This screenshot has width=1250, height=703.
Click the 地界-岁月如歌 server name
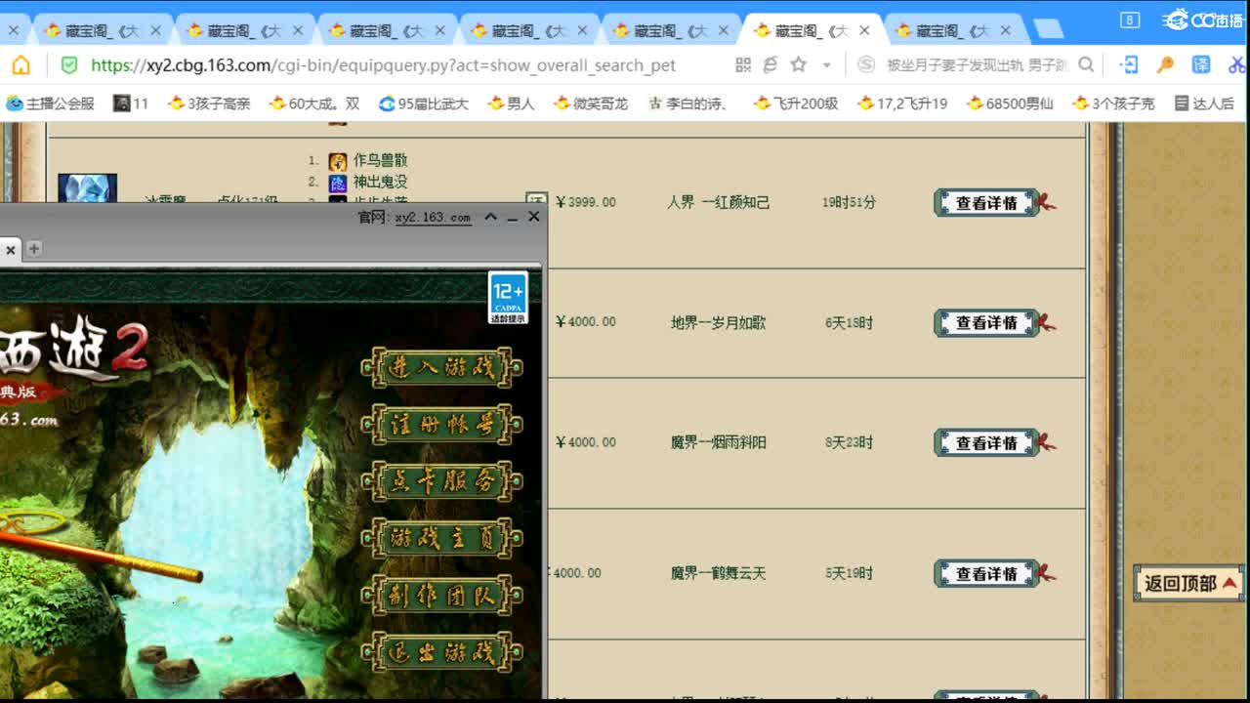coord(719,322)
